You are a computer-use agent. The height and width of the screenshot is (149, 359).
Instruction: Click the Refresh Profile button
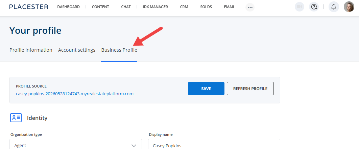point(250,89)
